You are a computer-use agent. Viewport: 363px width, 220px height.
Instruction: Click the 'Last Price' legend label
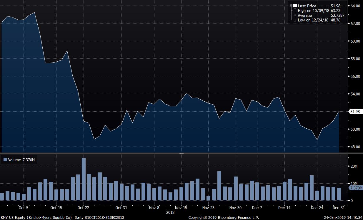tap(307, 6)
